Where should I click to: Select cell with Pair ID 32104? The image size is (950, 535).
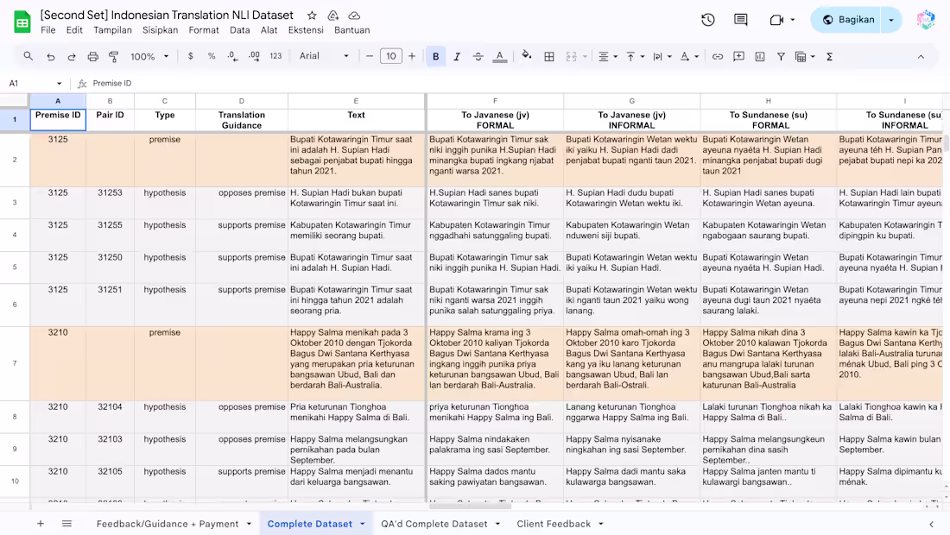(111, 417)
